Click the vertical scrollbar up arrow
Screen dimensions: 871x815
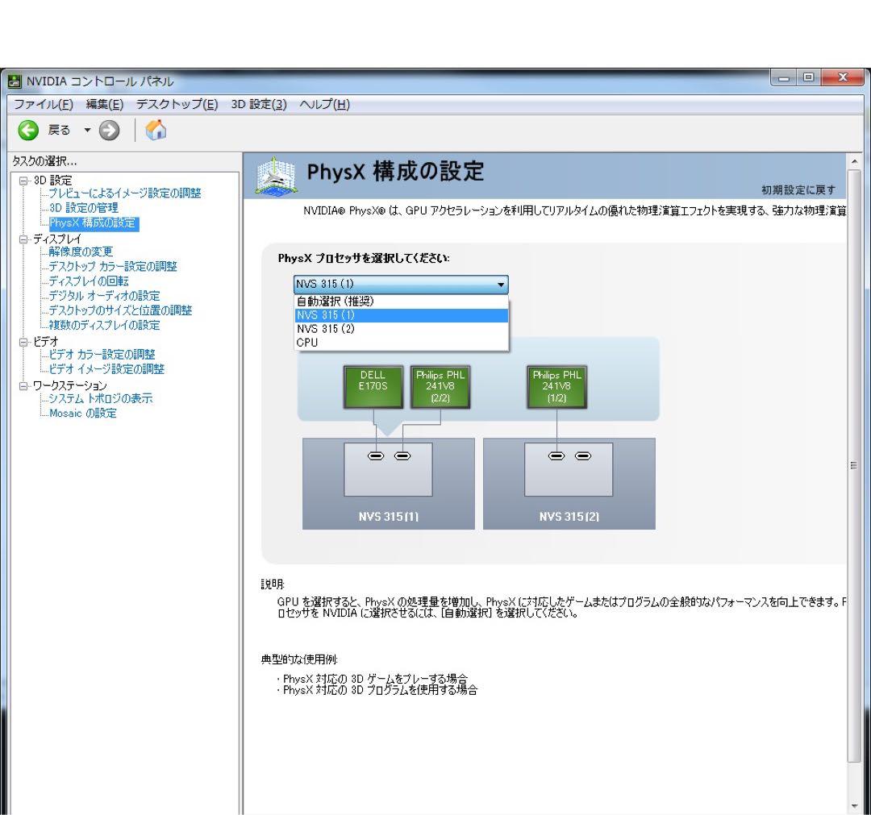(854, 161)
